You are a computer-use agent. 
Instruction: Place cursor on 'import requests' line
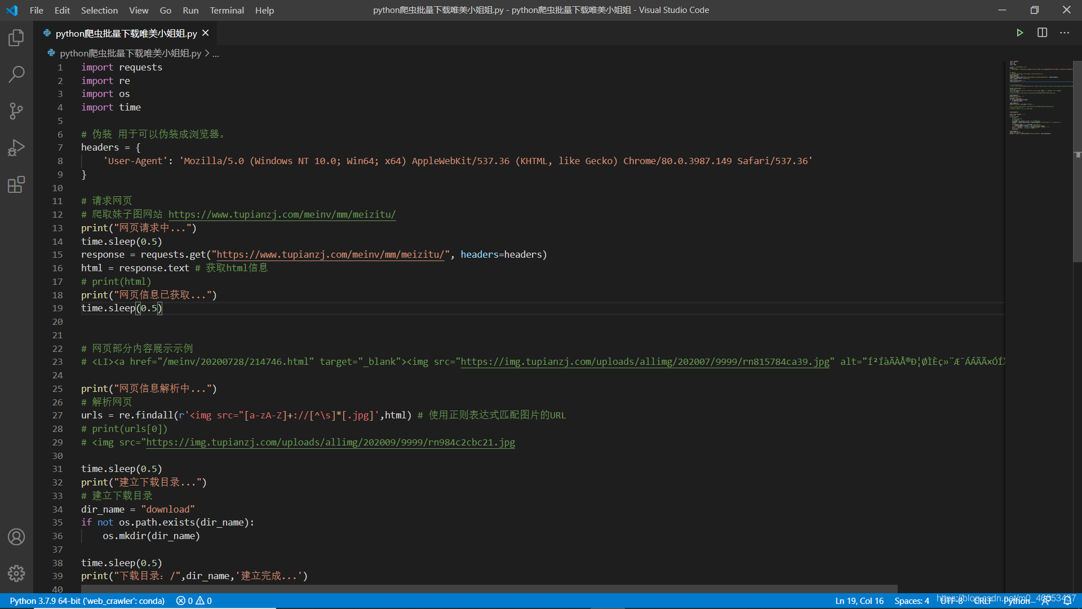point(122,67)
